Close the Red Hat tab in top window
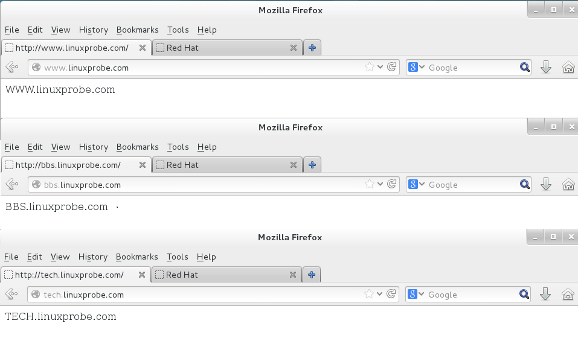Image resolution: width=578 pixels, height=361 pixels. (x=294, y=48)
